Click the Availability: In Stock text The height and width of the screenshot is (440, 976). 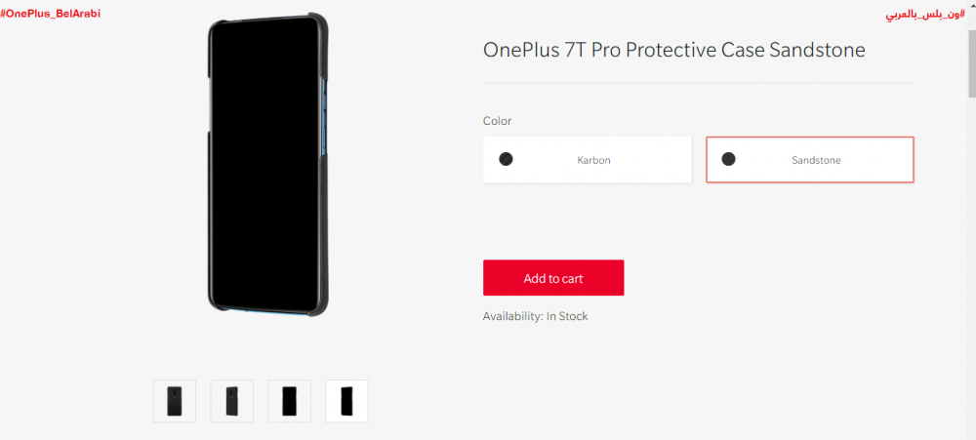coord(535,316)
